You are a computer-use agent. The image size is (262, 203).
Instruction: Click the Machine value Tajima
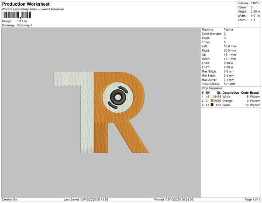(228, 29)
